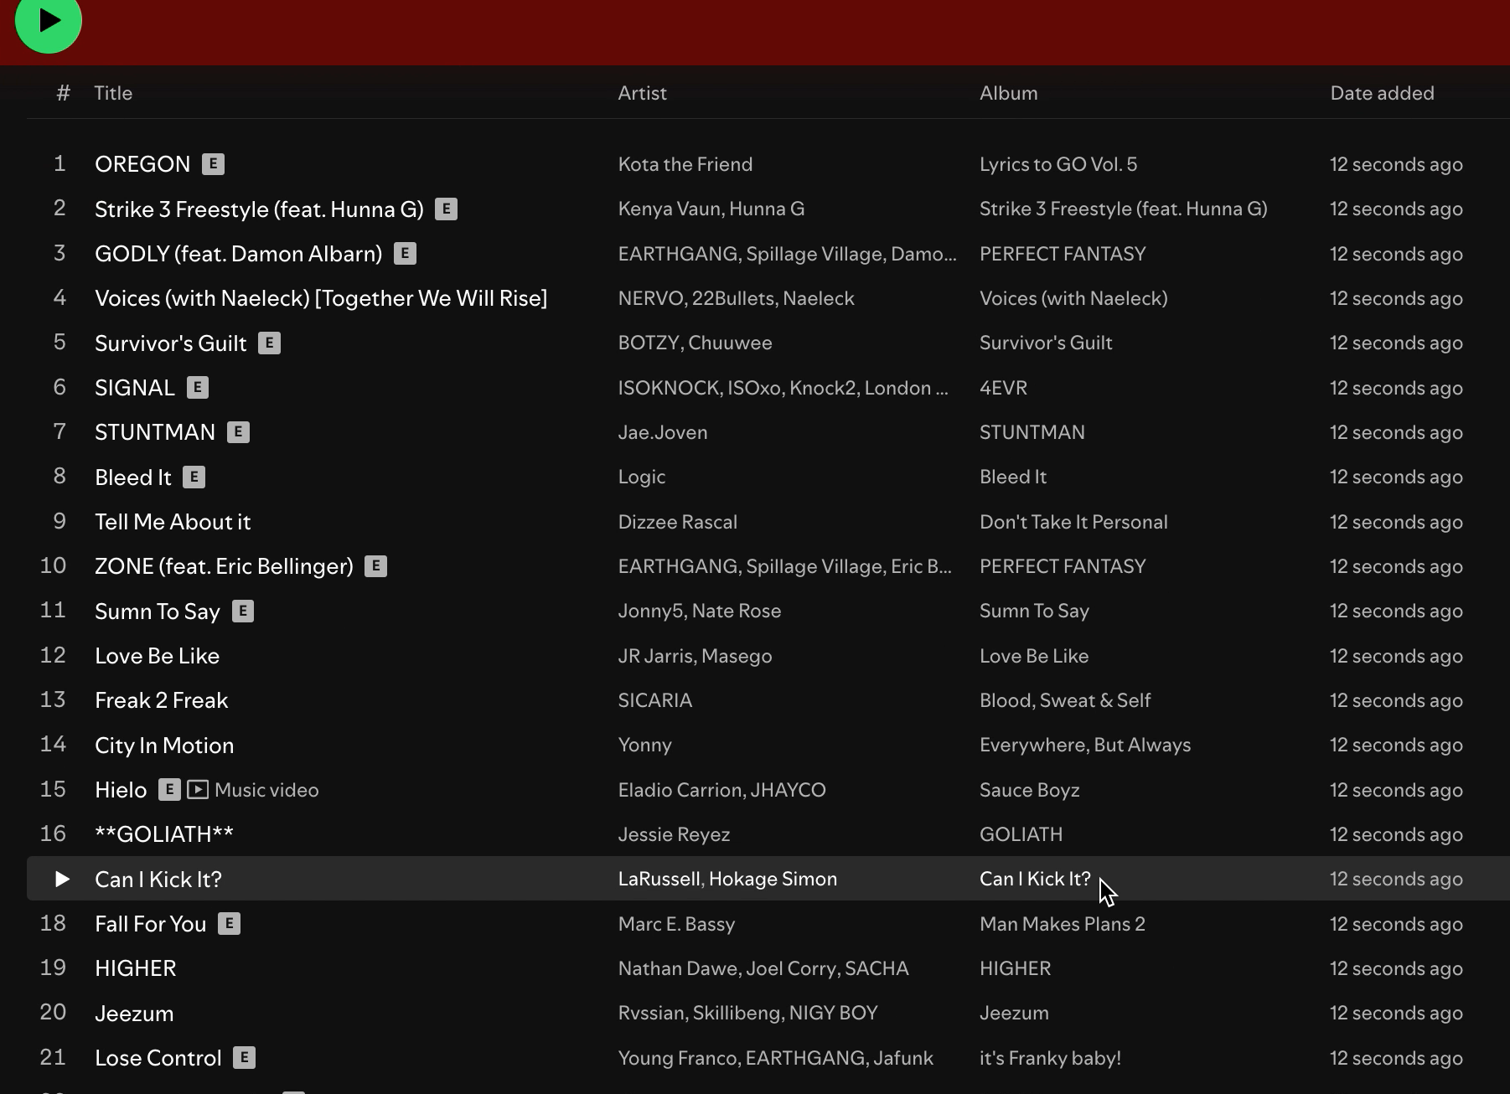Open artist Dizzee Rascal
Image resolution: width=1510 pixels, height=1094 pixels.
pos(677,522)
